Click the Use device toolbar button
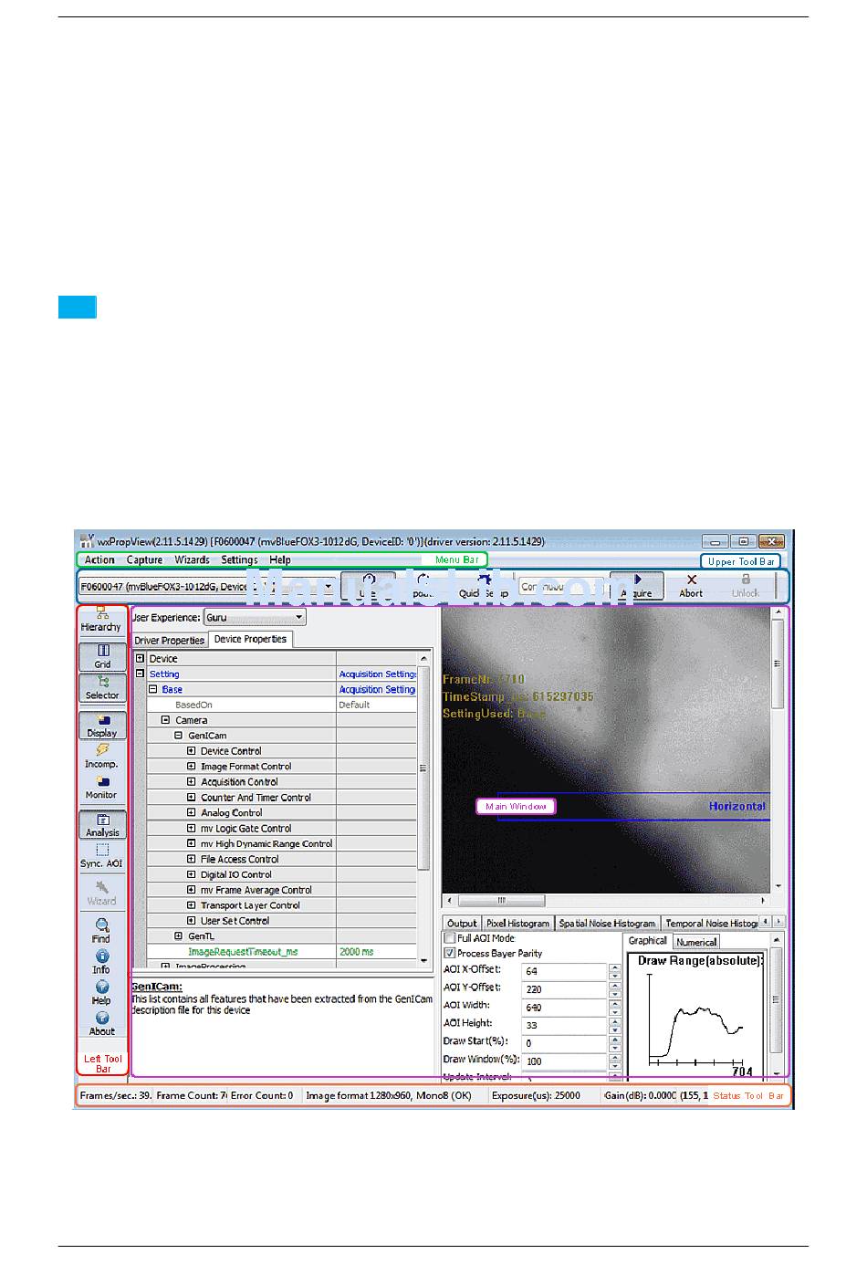This screenshot has height=1275, width=867. (x=369, y=586)
